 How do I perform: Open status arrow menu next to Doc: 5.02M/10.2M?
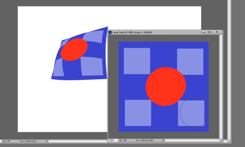pyautogui.click(x=47, y=141)
